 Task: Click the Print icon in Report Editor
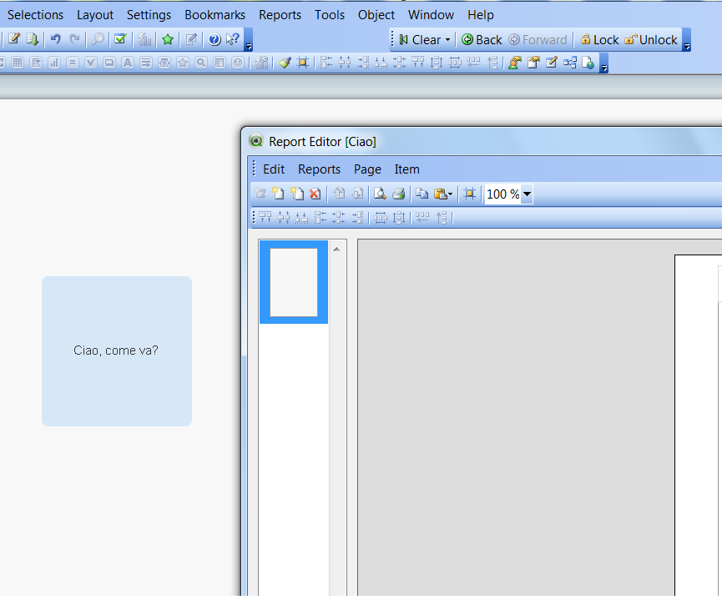pyautogui.click(x=399, y=194)
